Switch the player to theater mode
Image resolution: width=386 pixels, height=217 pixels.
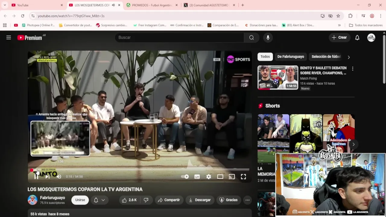tap(220, 177)
